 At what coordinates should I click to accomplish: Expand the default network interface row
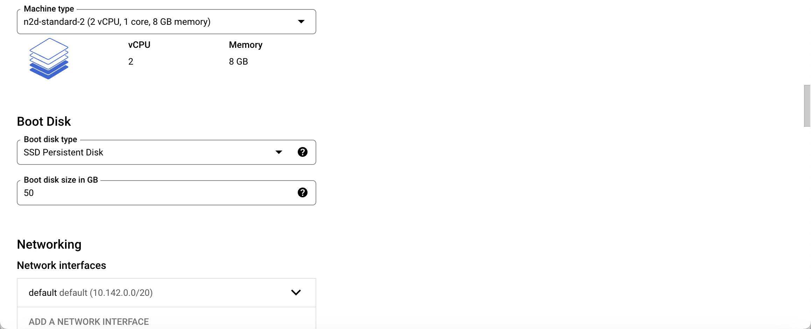(x=166, y=293)
